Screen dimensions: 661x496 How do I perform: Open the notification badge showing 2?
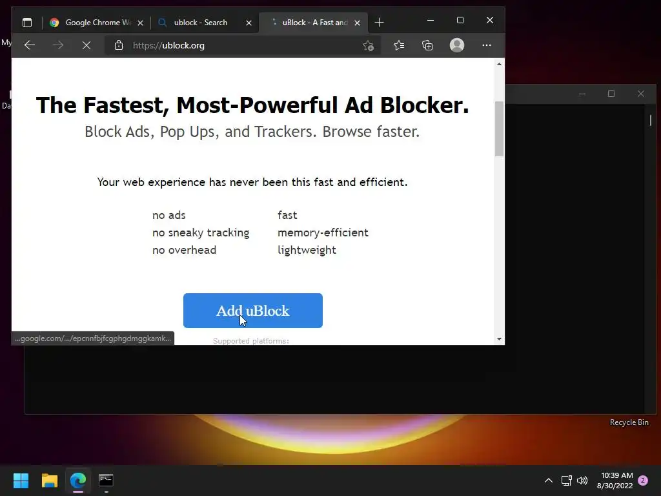click(643, 480)
